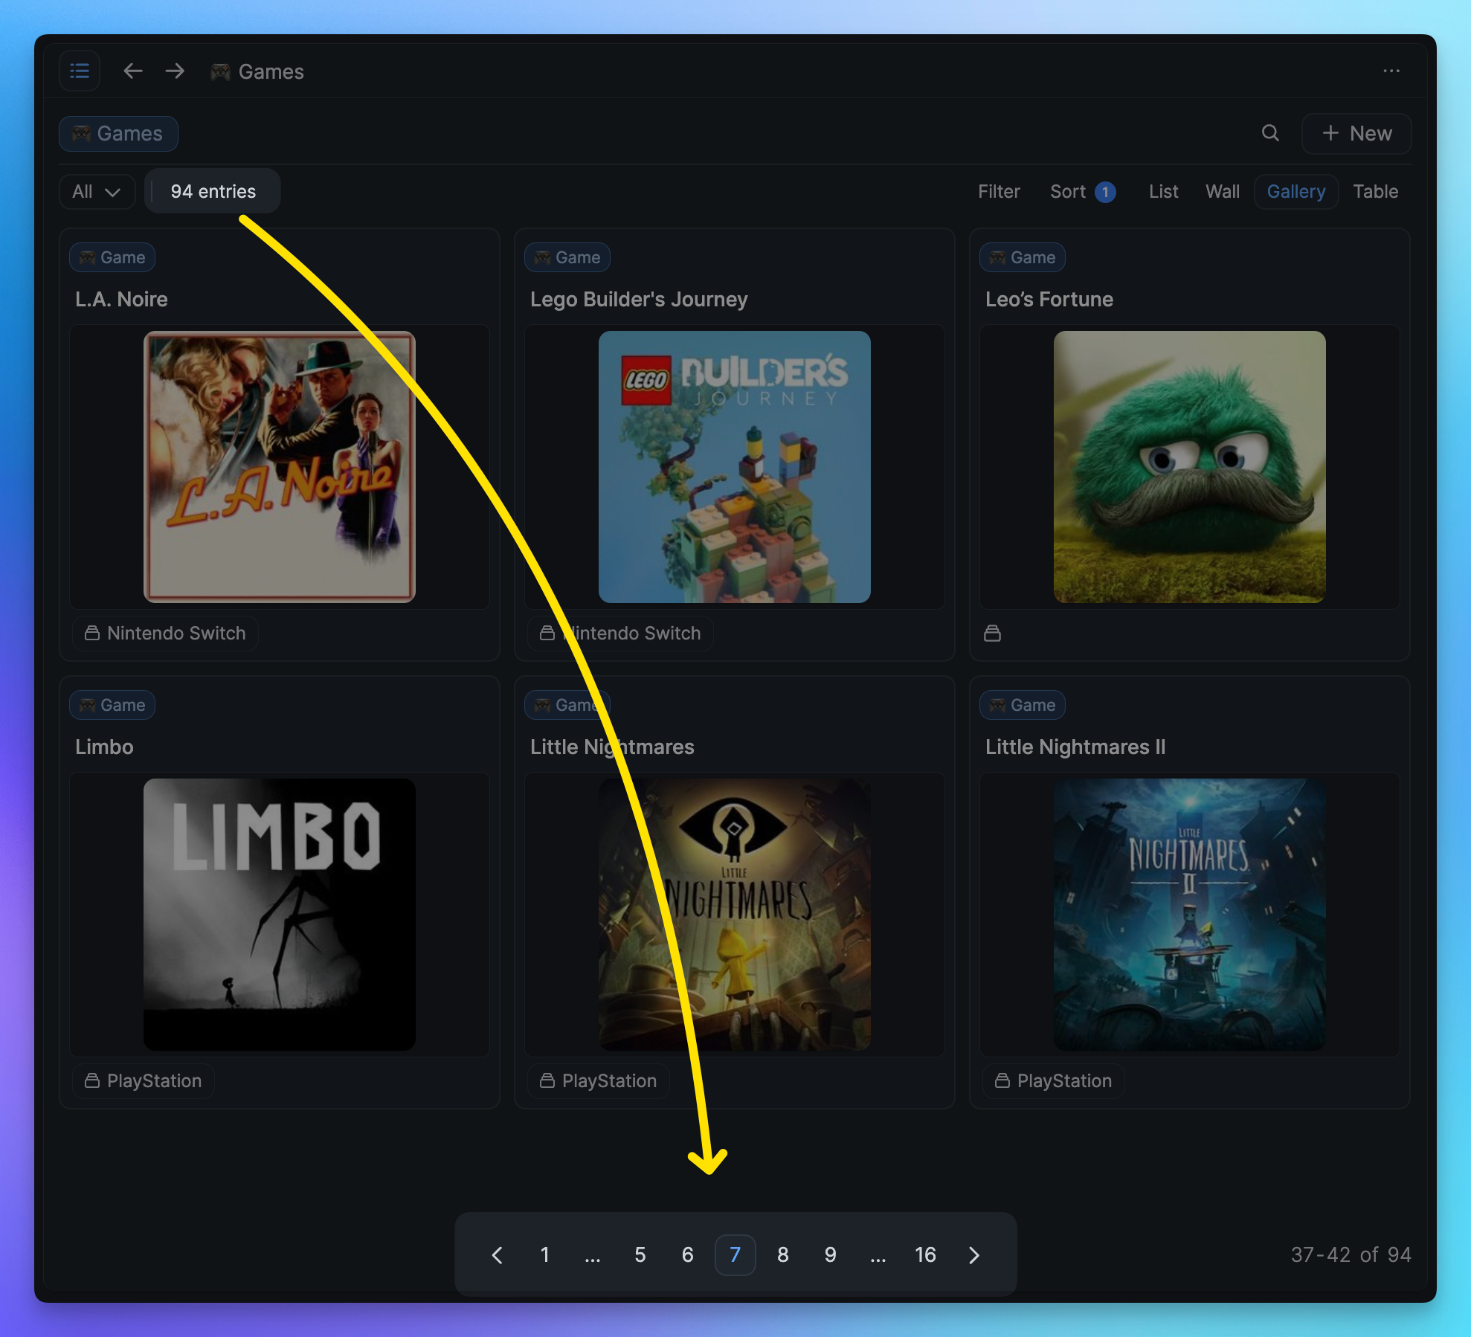Go to the next page chevron
The height and width of the screenshot is (1337, 1471).
point(973,1255)
